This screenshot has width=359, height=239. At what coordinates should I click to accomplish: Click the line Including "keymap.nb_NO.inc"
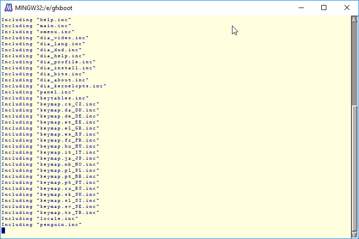click(50, 164)
